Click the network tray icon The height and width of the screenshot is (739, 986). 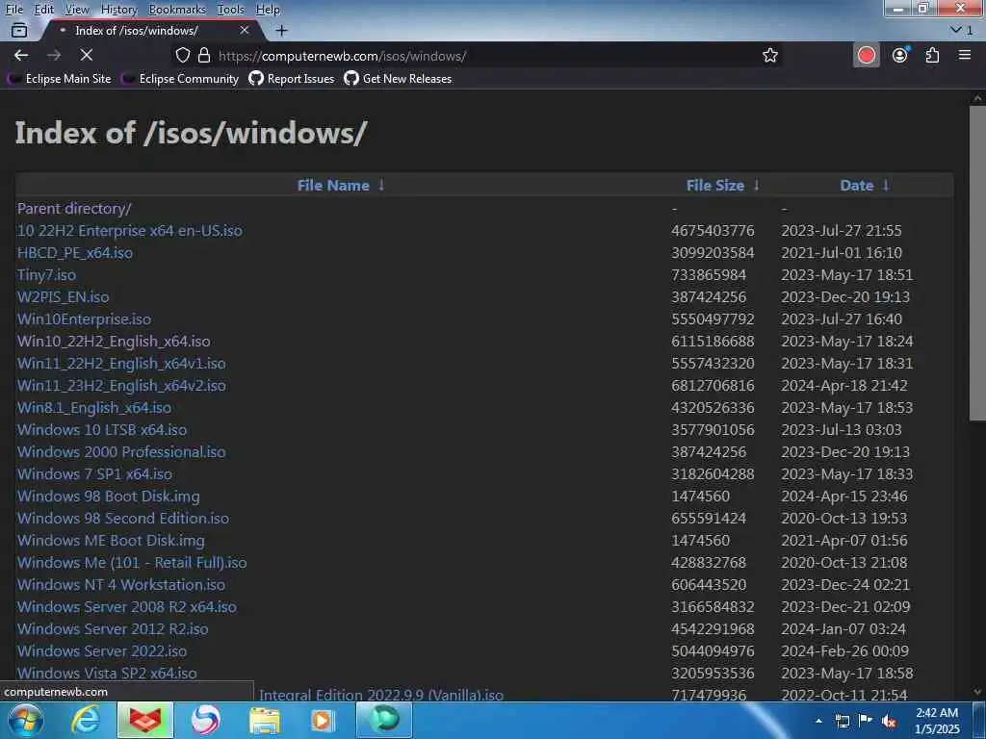click(x=842, y=721)
